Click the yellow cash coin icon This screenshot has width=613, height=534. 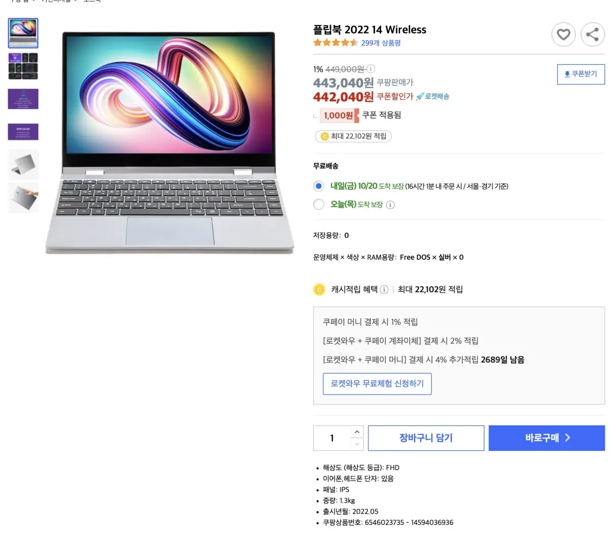(319, 289)
